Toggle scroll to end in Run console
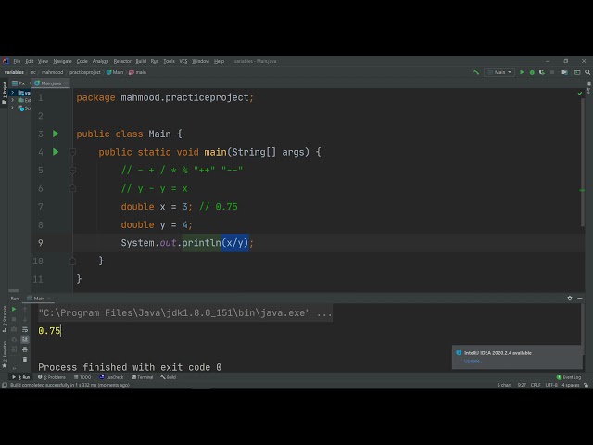Viewport: 593px width, 445px height. (25, 339)
